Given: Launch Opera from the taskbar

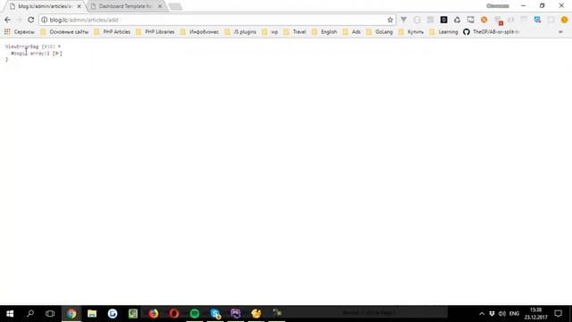Looking at the screenshot, I should tap(174, 313).
